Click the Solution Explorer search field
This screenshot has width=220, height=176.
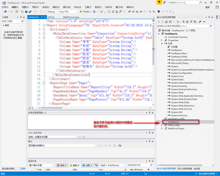coord(185,26)
